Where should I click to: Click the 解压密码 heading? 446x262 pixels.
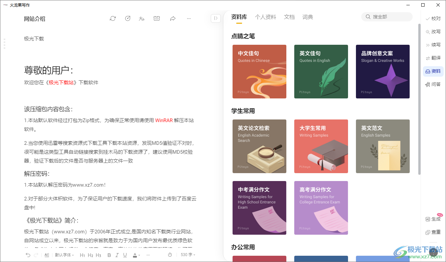tap(37, 174)
